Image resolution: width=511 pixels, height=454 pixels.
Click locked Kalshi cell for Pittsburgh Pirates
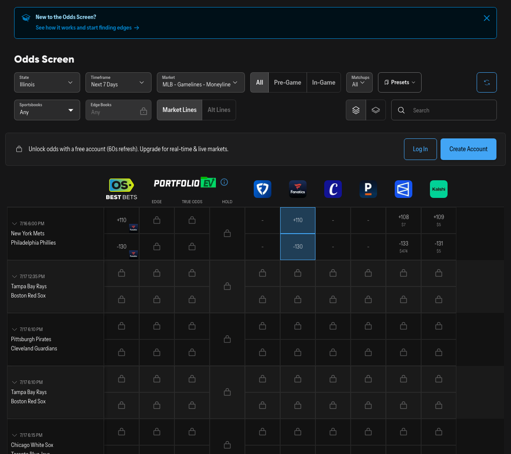pos(439,326)
